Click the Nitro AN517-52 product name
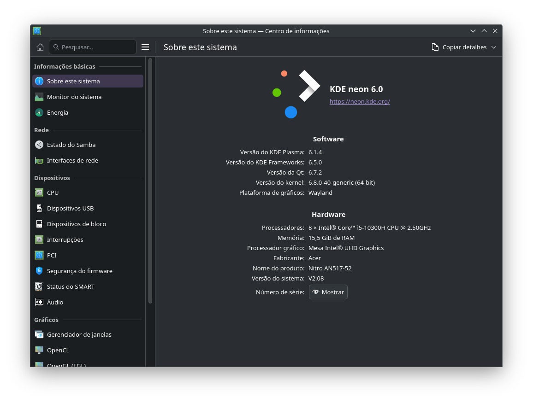Viewport: 533px width, 403px height. (330, 268)
